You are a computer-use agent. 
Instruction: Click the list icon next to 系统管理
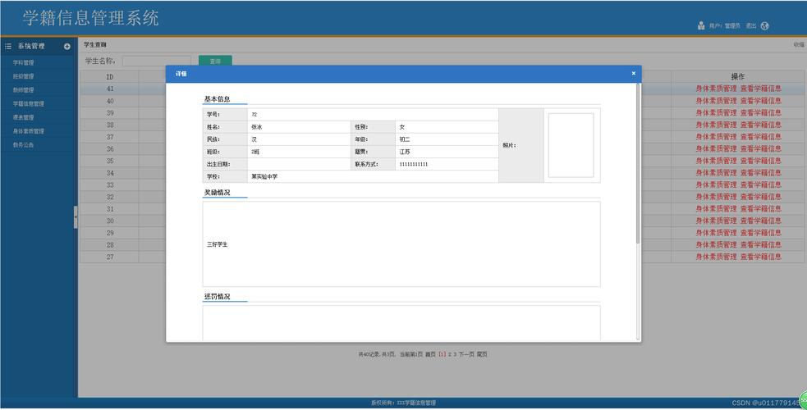click(8, 46)
